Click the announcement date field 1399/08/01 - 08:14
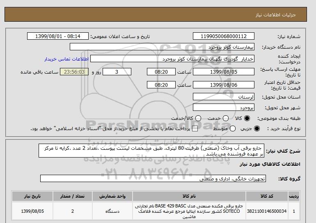The width and height of the screenshot is (316, 223). pos(58,36)
